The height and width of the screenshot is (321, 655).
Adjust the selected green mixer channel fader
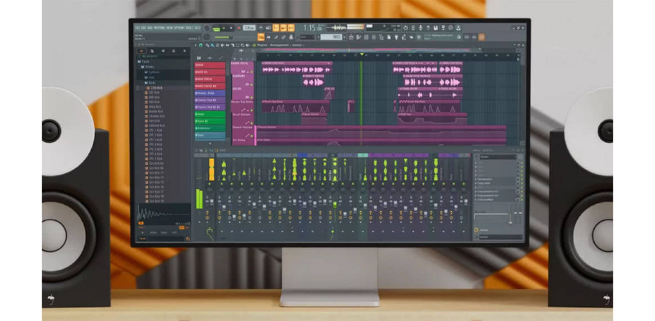click(335, 205)
